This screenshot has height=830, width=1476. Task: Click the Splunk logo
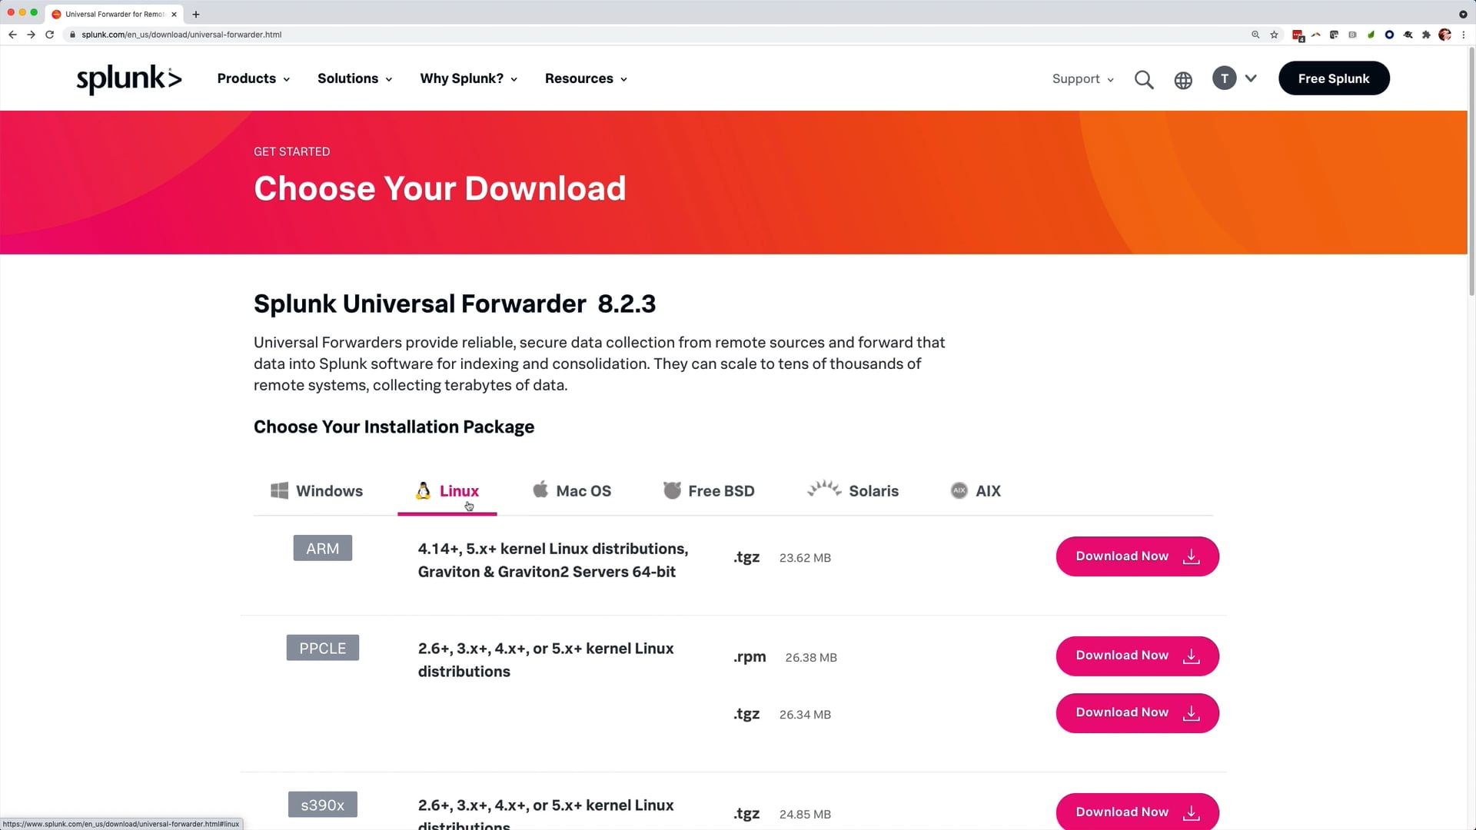point(128,78)
